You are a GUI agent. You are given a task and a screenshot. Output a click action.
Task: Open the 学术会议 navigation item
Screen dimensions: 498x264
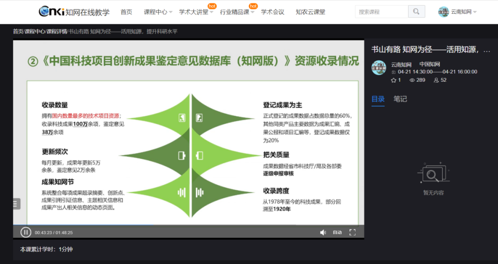(x=273, y=12)
